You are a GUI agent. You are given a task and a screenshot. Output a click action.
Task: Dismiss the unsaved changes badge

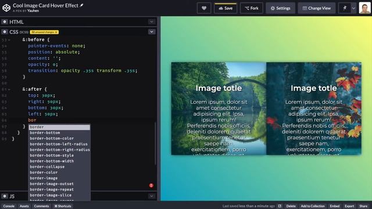(x=56, y=32)
